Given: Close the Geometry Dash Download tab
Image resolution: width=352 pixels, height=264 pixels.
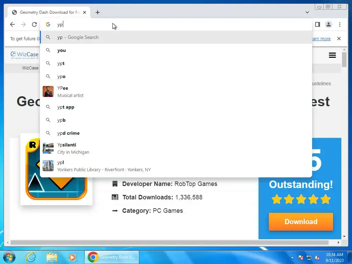Looking at the screenshot, I should point(85,12).
